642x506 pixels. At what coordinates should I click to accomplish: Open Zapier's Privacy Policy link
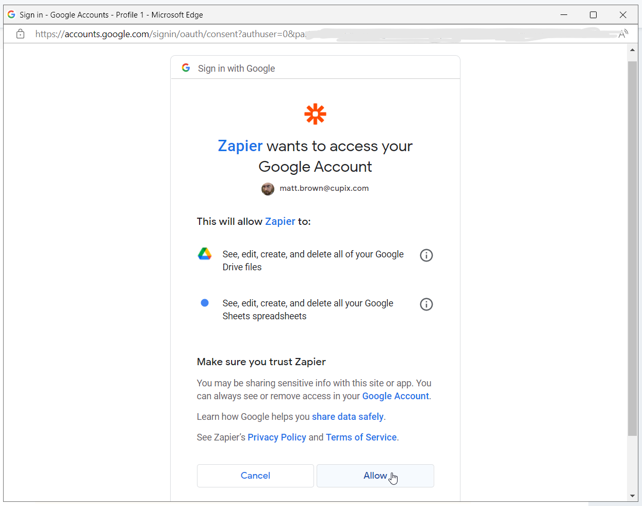[277, 437]
